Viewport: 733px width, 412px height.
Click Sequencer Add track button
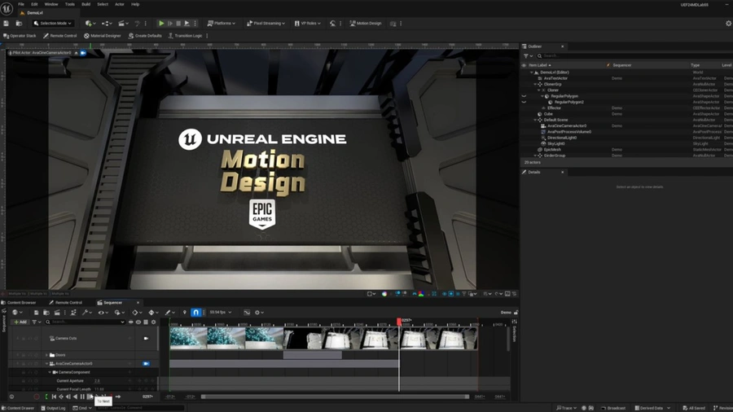(20, 322)
